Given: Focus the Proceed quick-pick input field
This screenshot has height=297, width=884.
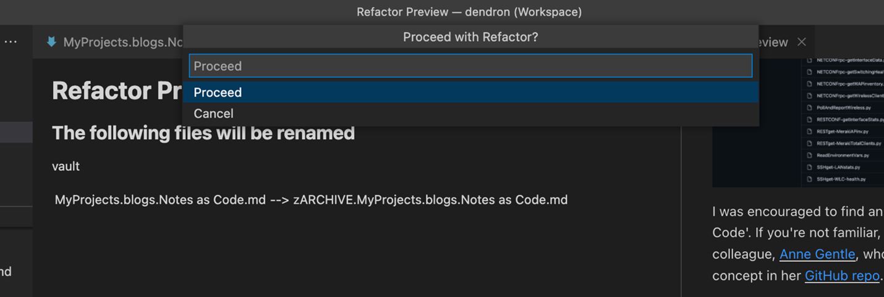Looking at the screenshot, I should click(470, 65).
